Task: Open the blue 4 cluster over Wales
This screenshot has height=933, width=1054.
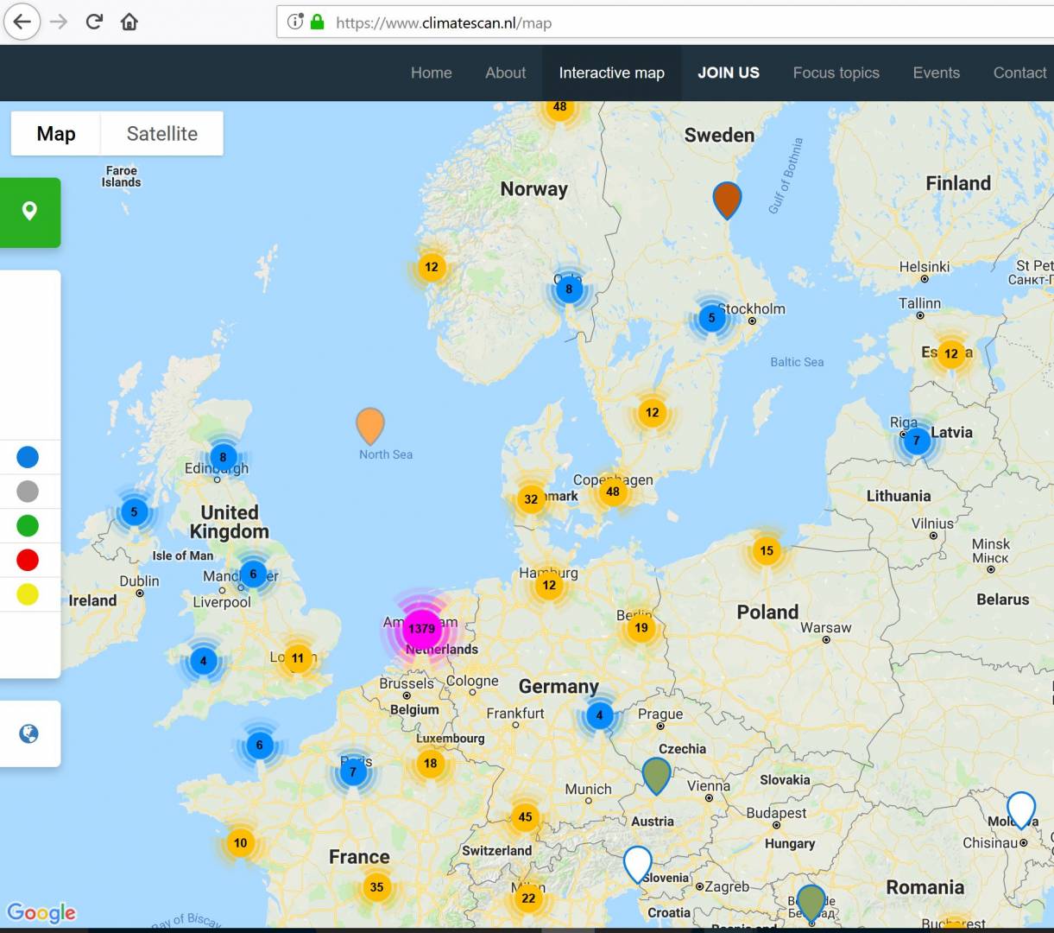Action: click(x=203, y=661)
